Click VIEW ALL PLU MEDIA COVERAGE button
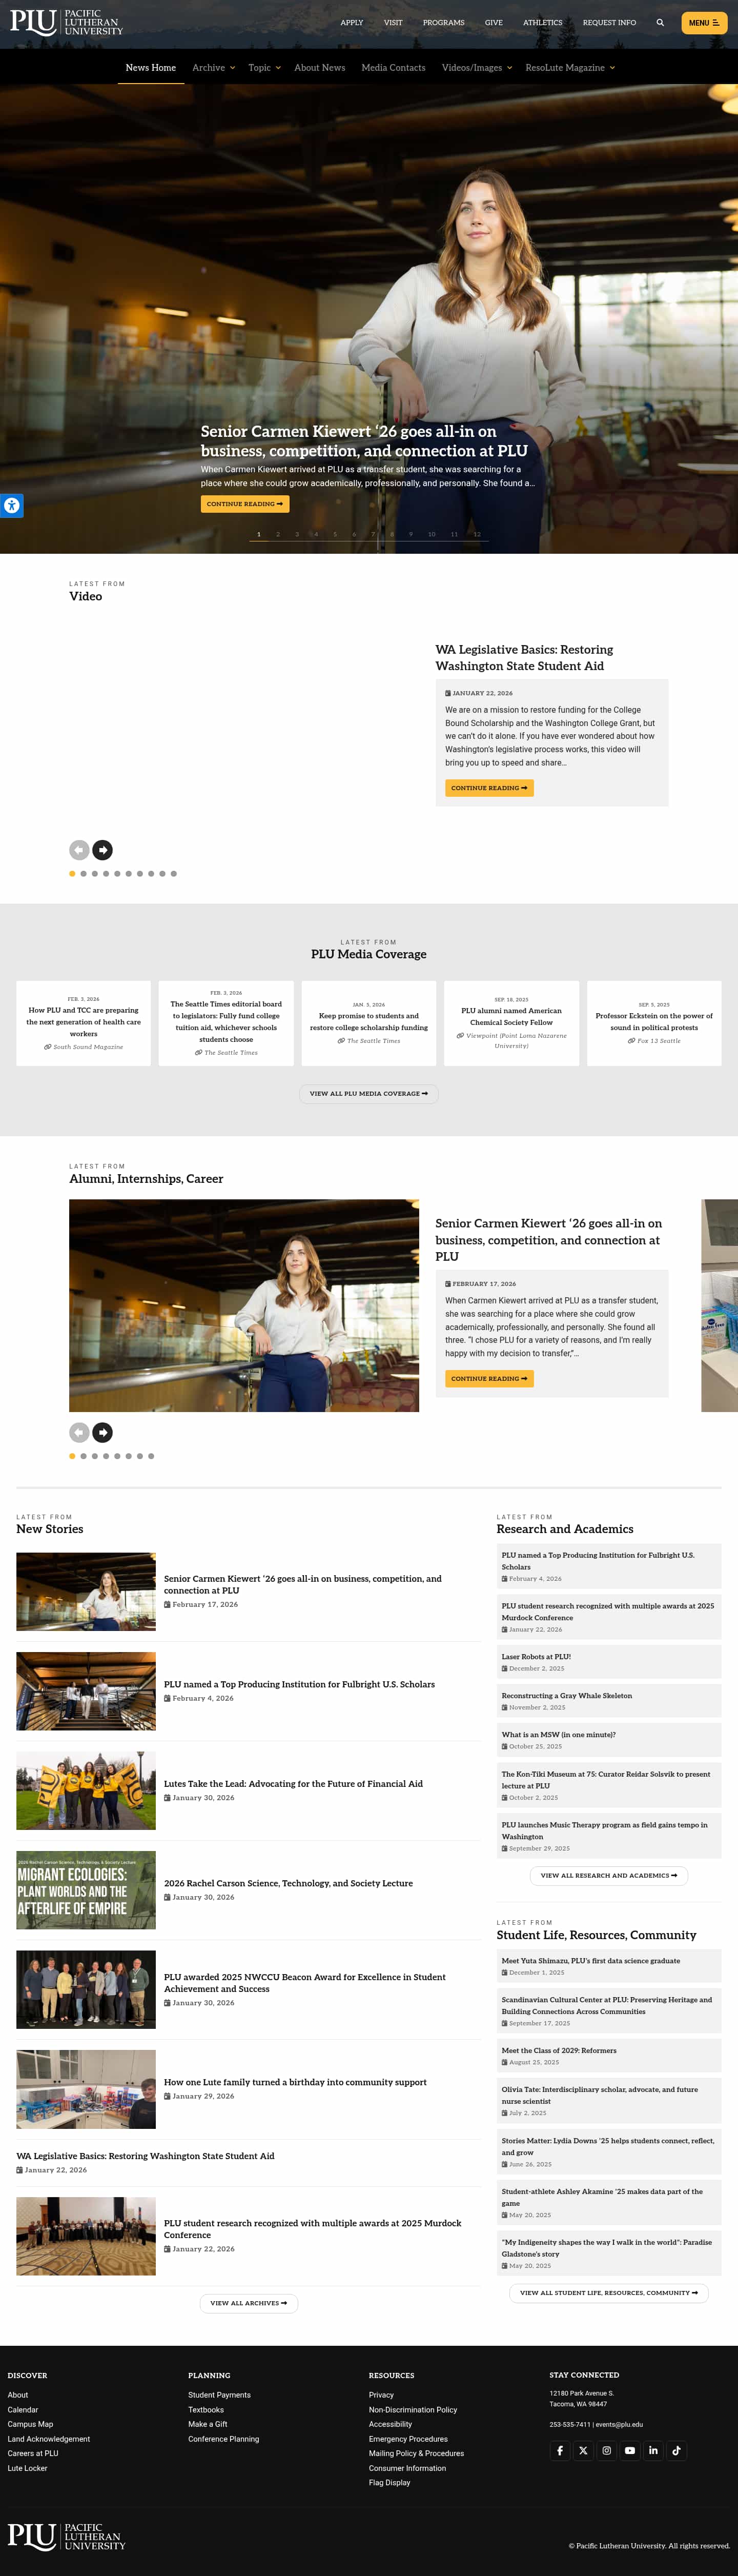Screen dimensions: 738x2576 click(x=369, y=1093)
